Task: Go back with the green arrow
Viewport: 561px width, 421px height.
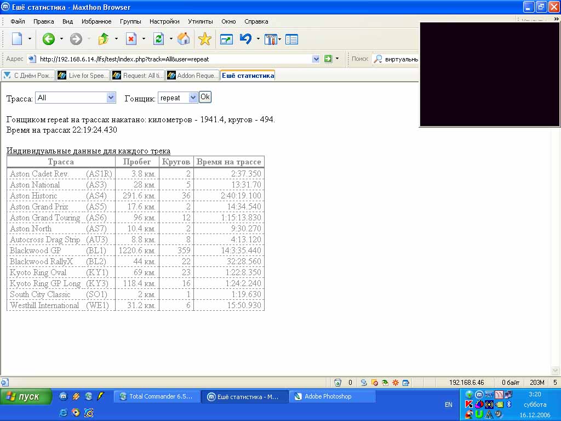Action: (x=48, y=39)
